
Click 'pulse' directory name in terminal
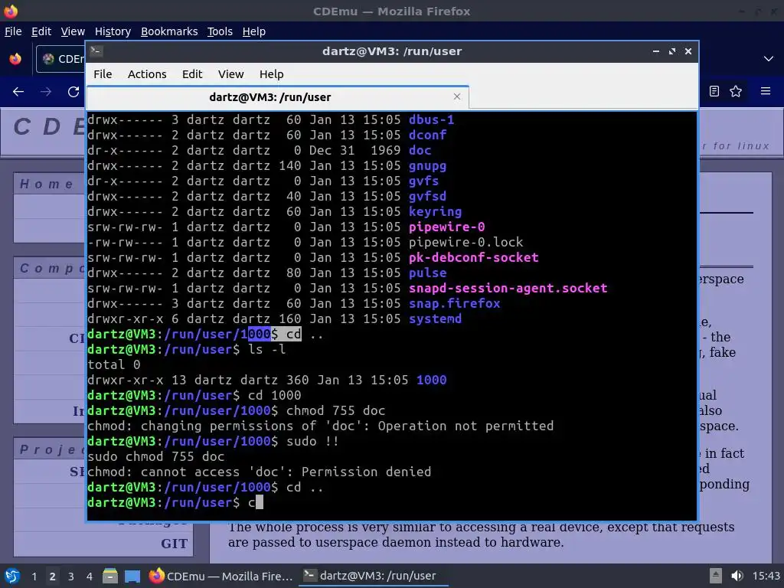coord(427,273)
